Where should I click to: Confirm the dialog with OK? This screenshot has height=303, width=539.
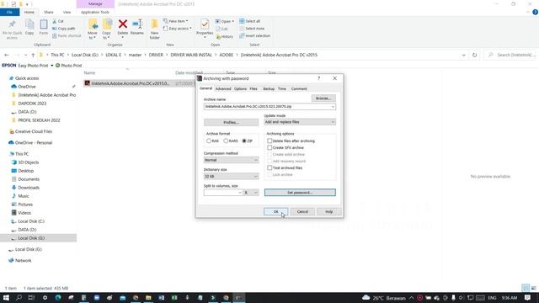pyautogui.click(x=275, y=211)
